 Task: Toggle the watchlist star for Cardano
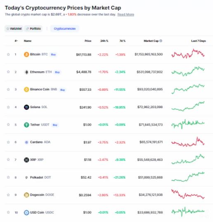8,142
